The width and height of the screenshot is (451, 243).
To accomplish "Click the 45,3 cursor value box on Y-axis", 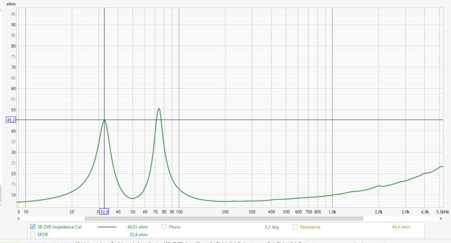I will [11, 120].
